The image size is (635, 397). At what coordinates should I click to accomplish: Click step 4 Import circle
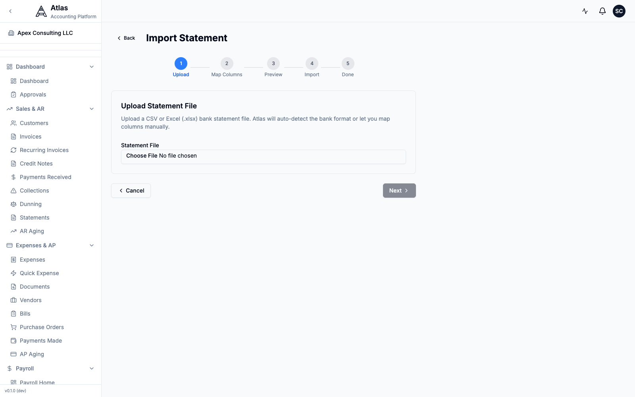[x=312, y=64]
